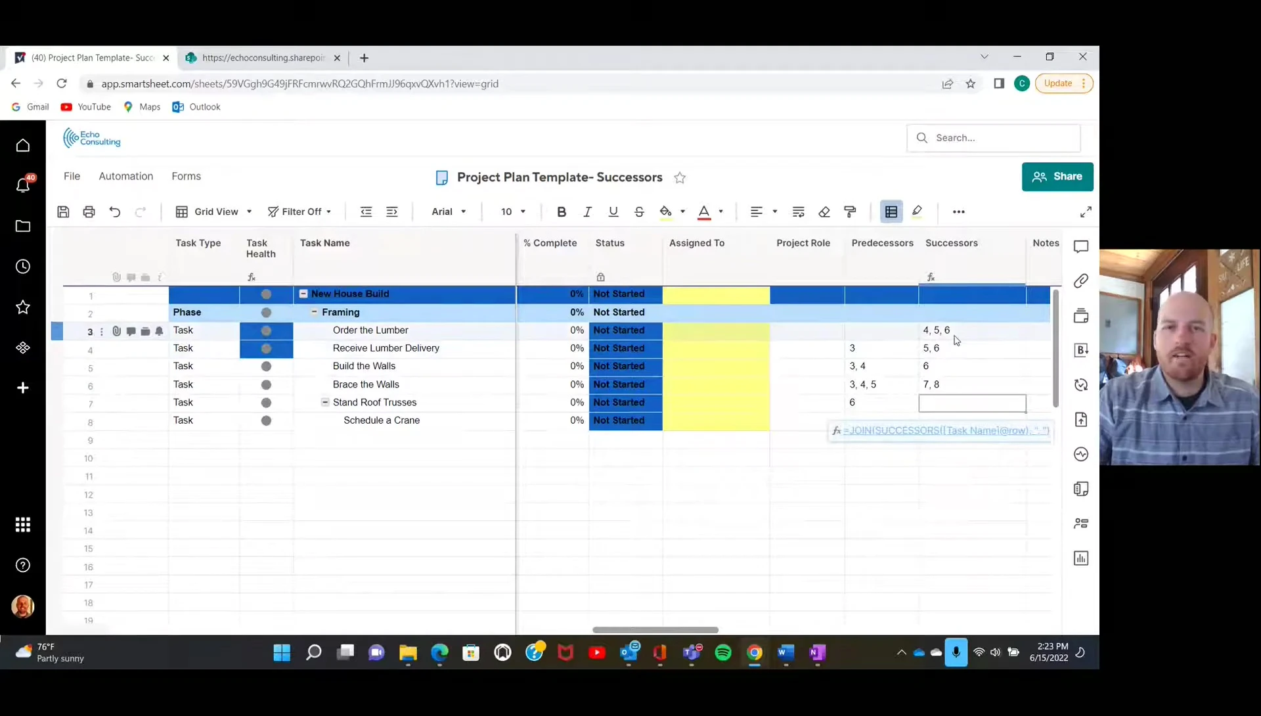This screenshot has width=1261, height=716.
Task: Open Attachments paperclip in right rail
Action: (1081, 281)
